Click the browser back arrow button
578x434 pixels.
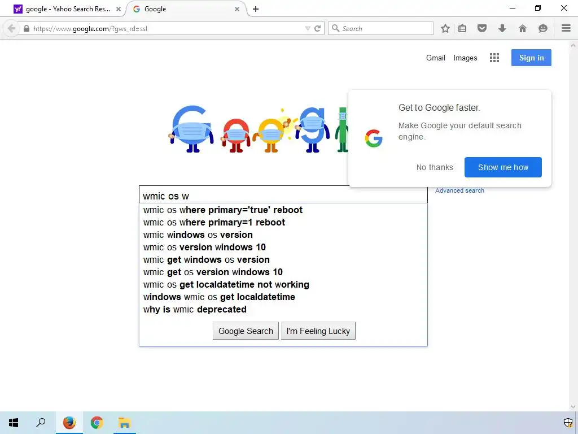pos(11,28)
